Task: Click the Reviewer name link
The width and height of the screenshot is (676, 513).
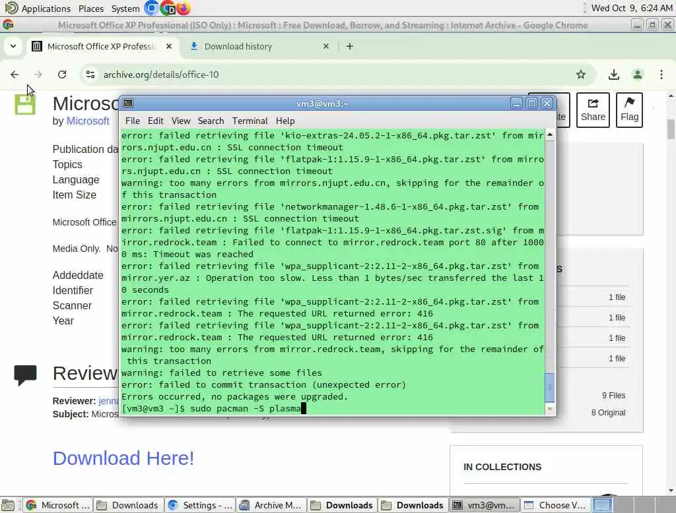Action: tap(109, 401)
